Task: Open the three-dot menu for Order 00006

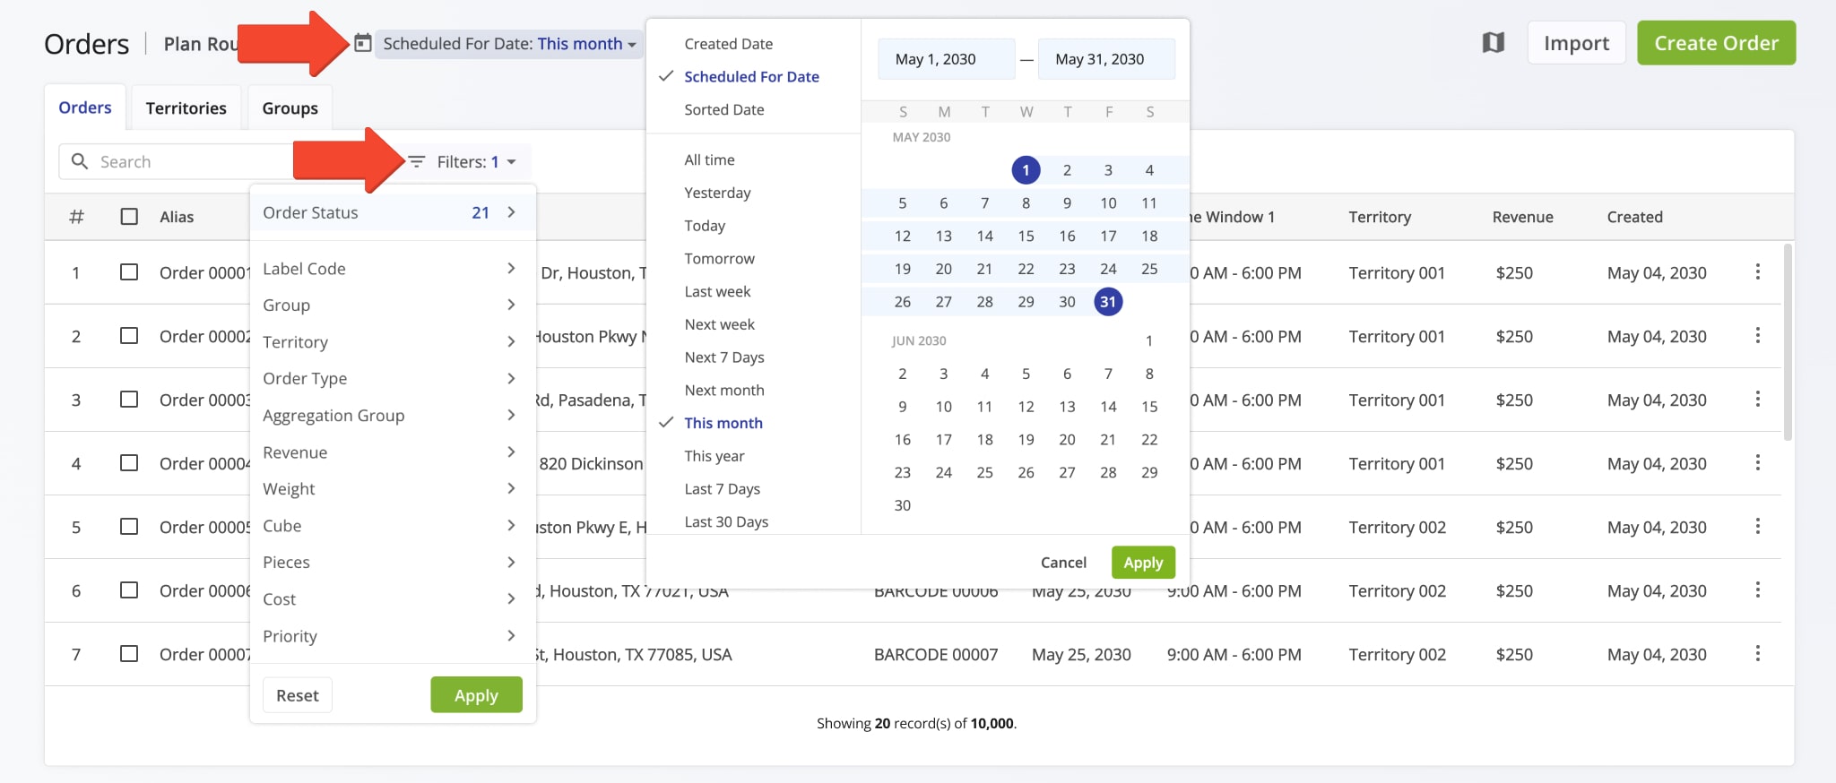Action: pyautogui.click(x=1757, y=589)
